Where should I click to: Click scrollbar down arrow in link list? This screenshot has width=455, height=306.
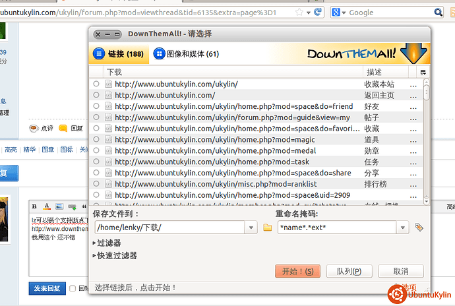pyautogui.click(x=426, y=201)
